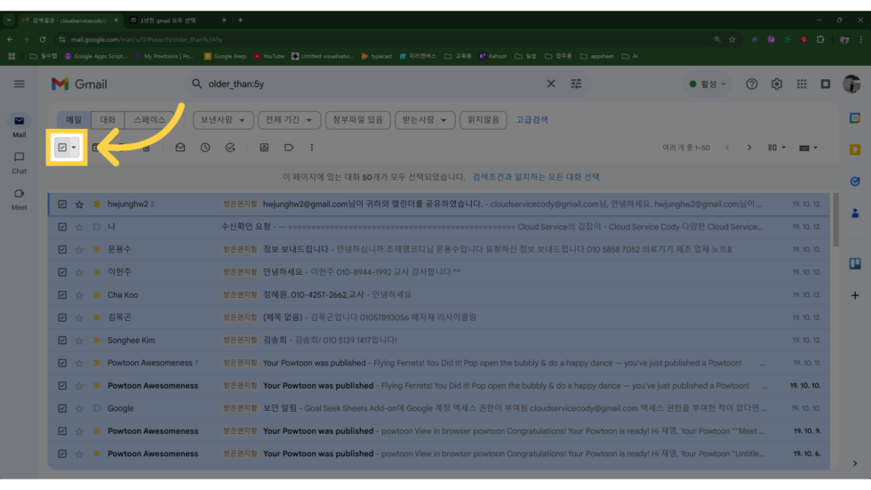Uncheck the Cha Koo email checkbox
Viewport: 871px width, 490px height.
[62, 295]
